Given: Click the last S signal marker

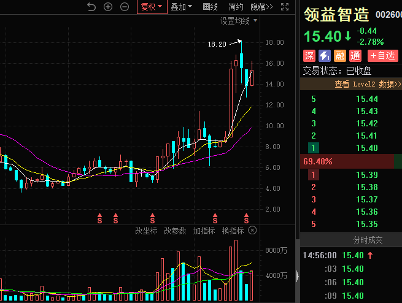Looking at the screenshot, I should 247,217.
